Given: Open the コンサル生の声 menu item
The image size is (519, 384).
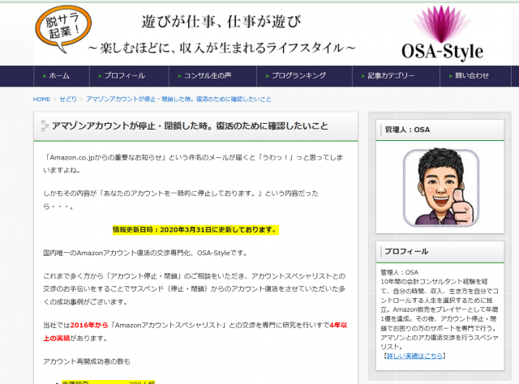Looking at the screenshot, I should pos(212,75).
